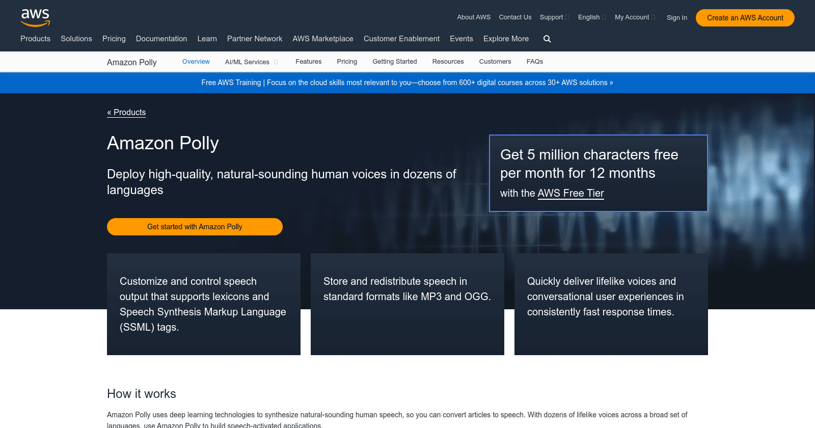
Task: Open the Events menu
Action: click(461, 39)
